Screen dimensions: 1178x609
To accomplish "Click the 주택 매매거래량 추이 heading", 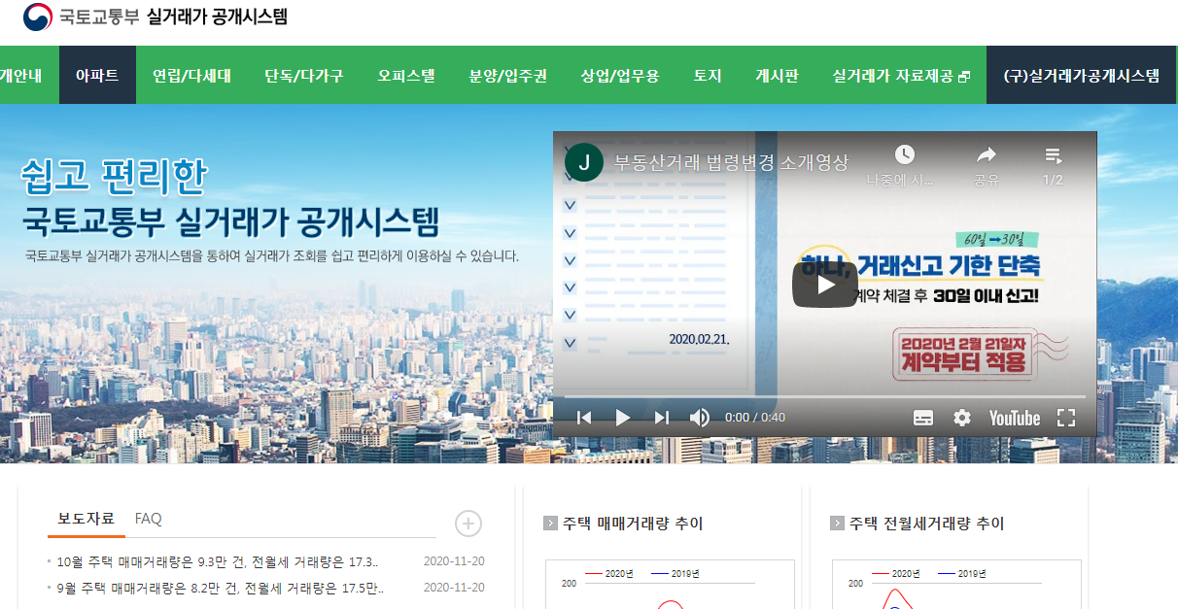I will (633, 524).
